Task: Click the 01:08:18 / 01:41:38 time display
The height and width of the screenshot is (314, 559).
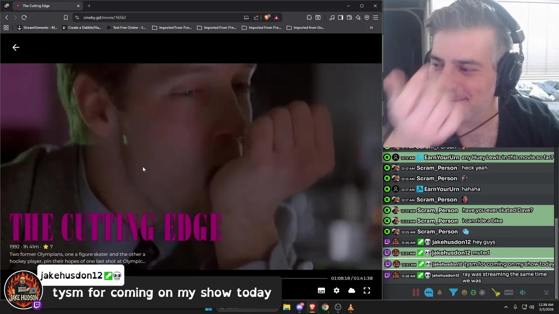Action: click(x=352, y=278)
